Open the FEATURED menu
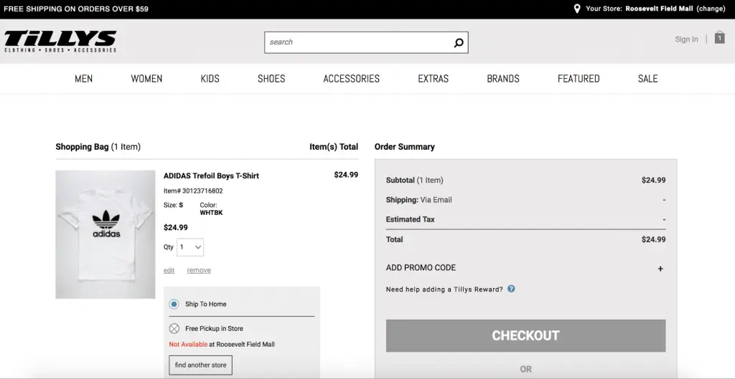 point(579,79)
